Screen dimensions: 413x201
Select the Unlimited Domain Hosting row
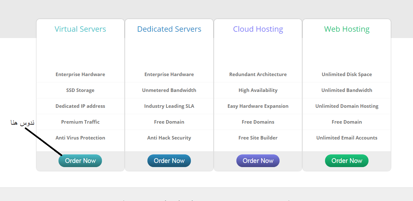(347, 106)
